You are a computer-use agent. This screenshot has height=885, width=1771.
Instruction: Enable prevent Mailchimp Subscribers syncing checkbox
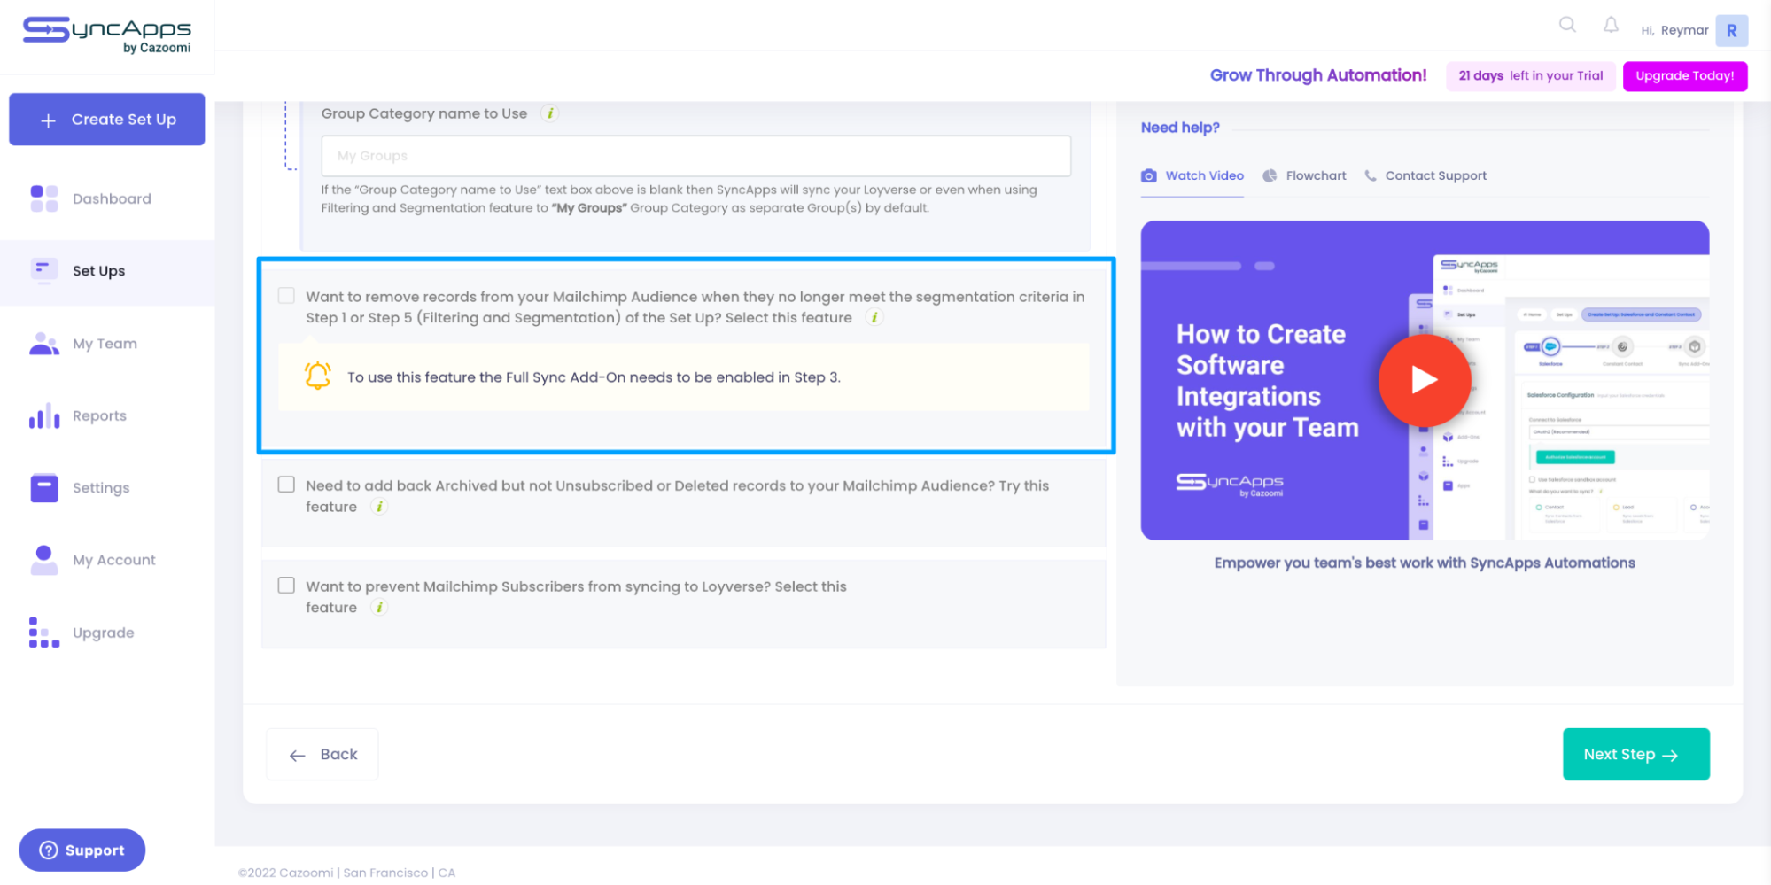286,585
